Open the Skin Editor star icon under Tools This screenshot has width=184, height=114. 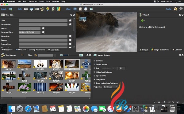click(x=175, y=9)
